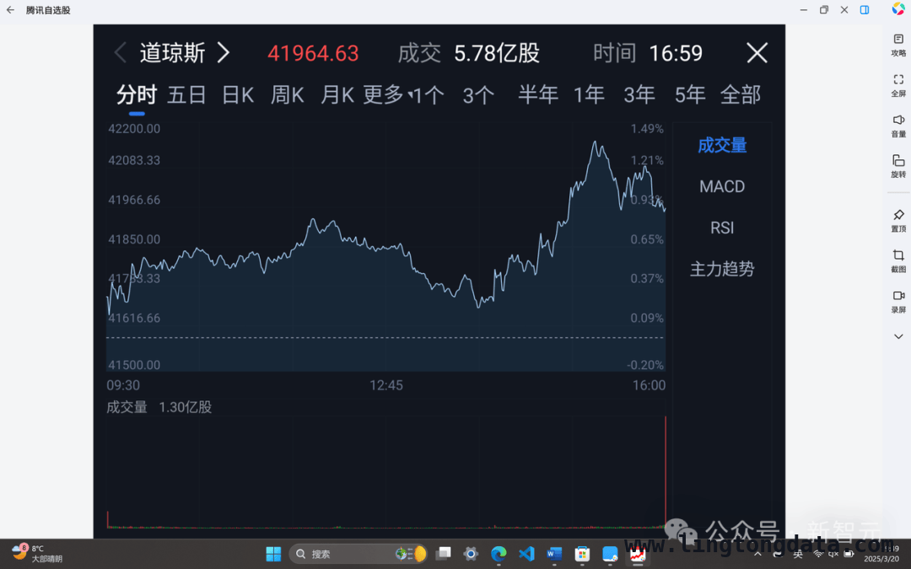The height and width of the screenshot is (569, 911).
Task: Pin the window with 置顶
Action: click(898, 221)
